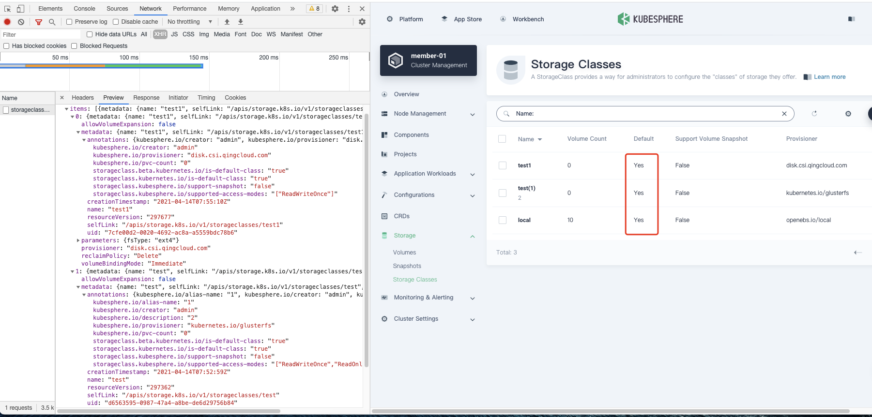The height and width of the screenshot is (417, 872).
Task: Show more DevTools tabs via double chevron
Action: pyautogui.click(x=292, y=9)
